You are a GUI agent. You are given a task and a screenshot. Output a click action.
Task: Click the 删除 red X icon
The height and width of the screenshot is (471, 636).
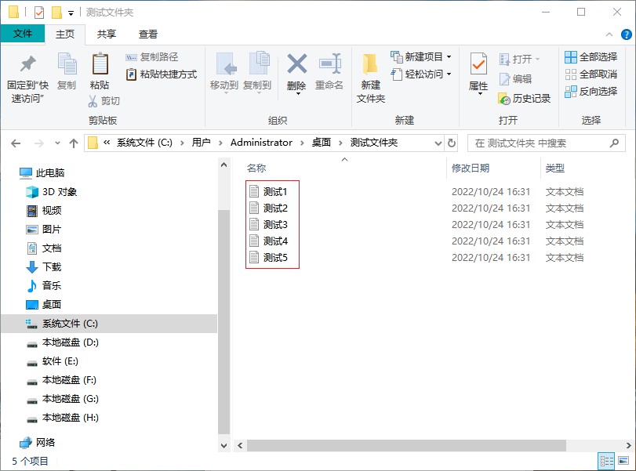296,64
